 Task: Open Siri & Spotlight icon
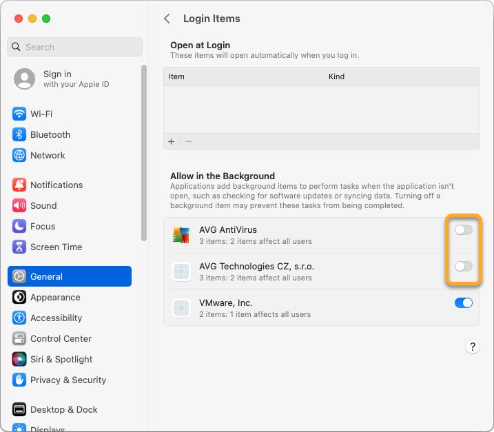point(19,359)
